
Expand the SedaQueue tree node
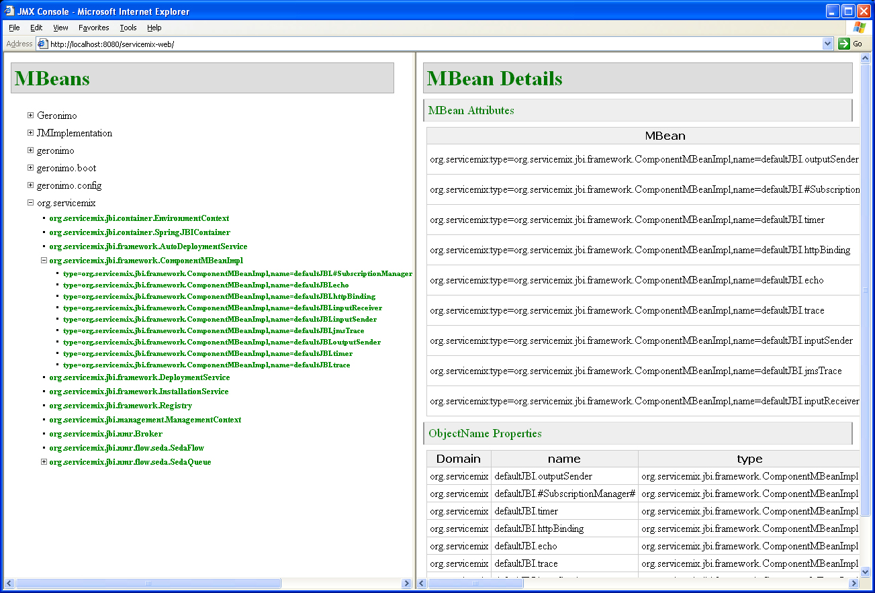tap(44, 462)
